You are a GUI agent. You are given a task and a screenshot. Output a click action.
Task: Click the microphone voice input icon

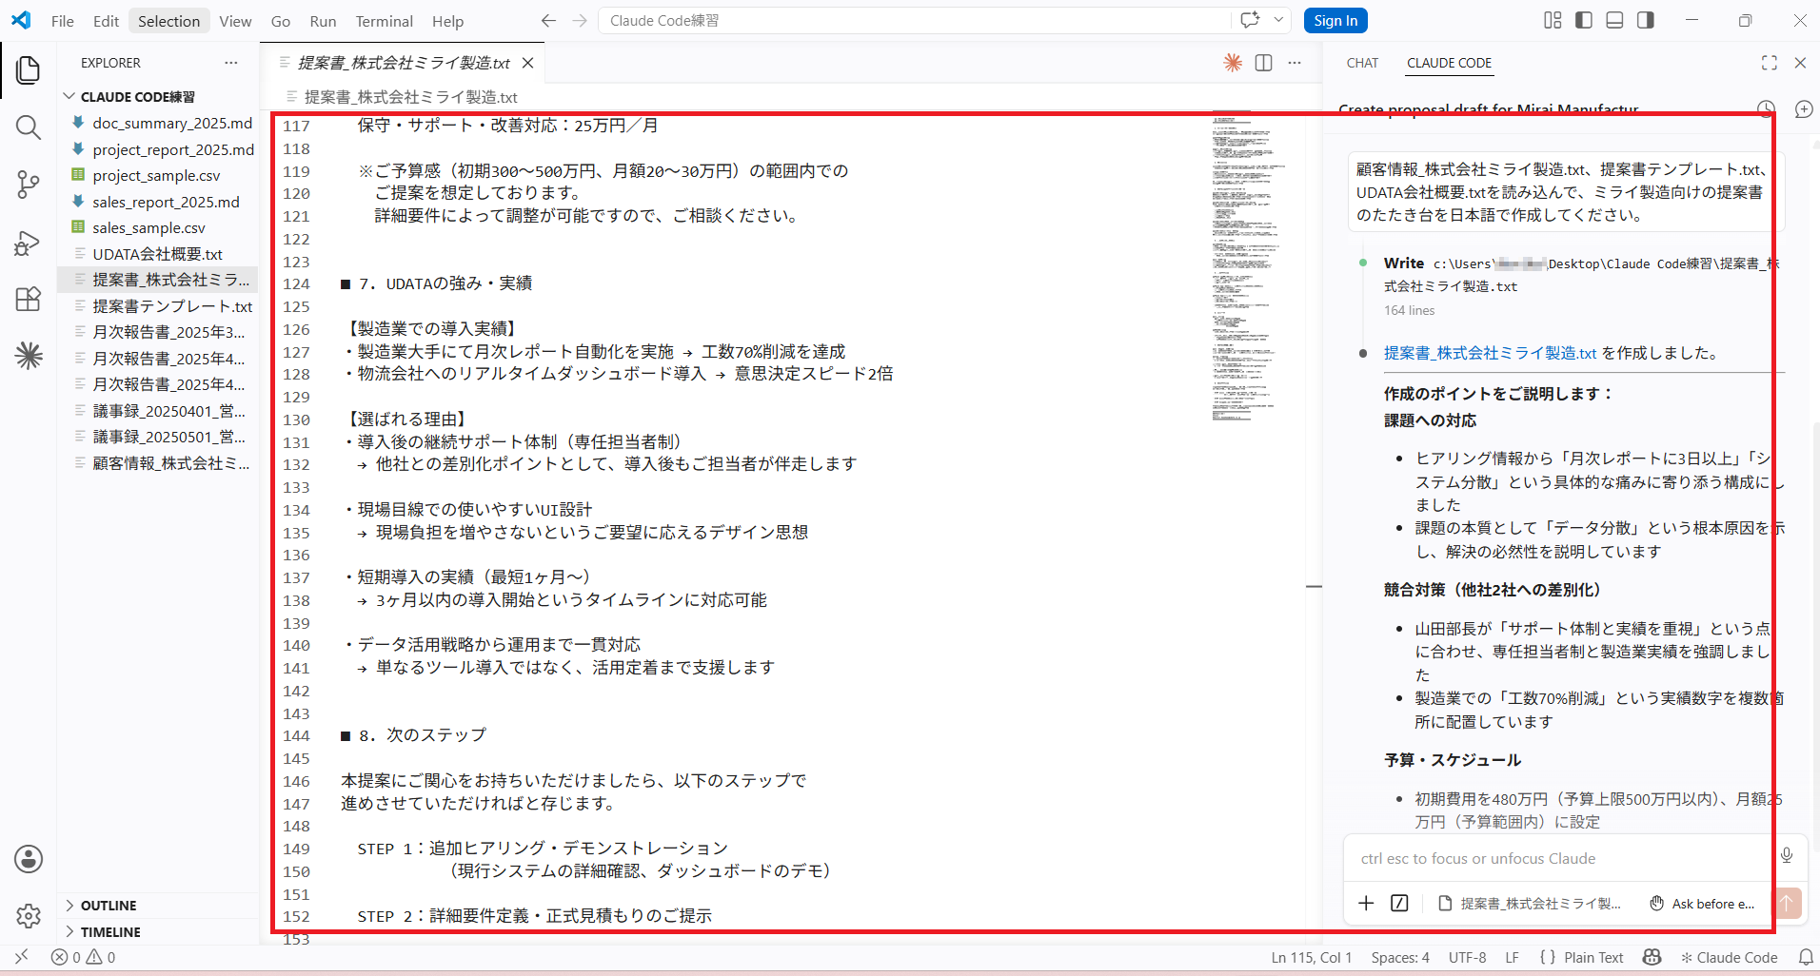[1787, 855]
